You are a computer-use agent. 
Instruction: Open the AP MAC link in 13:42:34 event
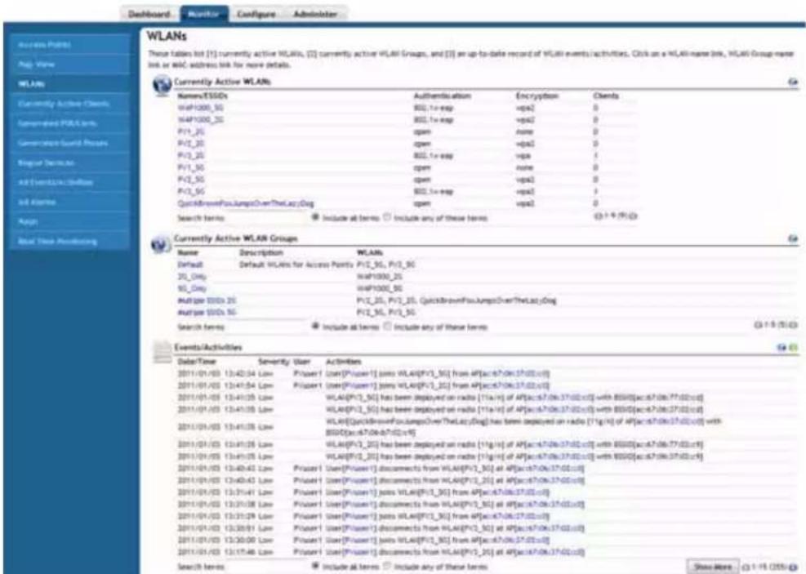pyautogui.click(x=515, y=374)
